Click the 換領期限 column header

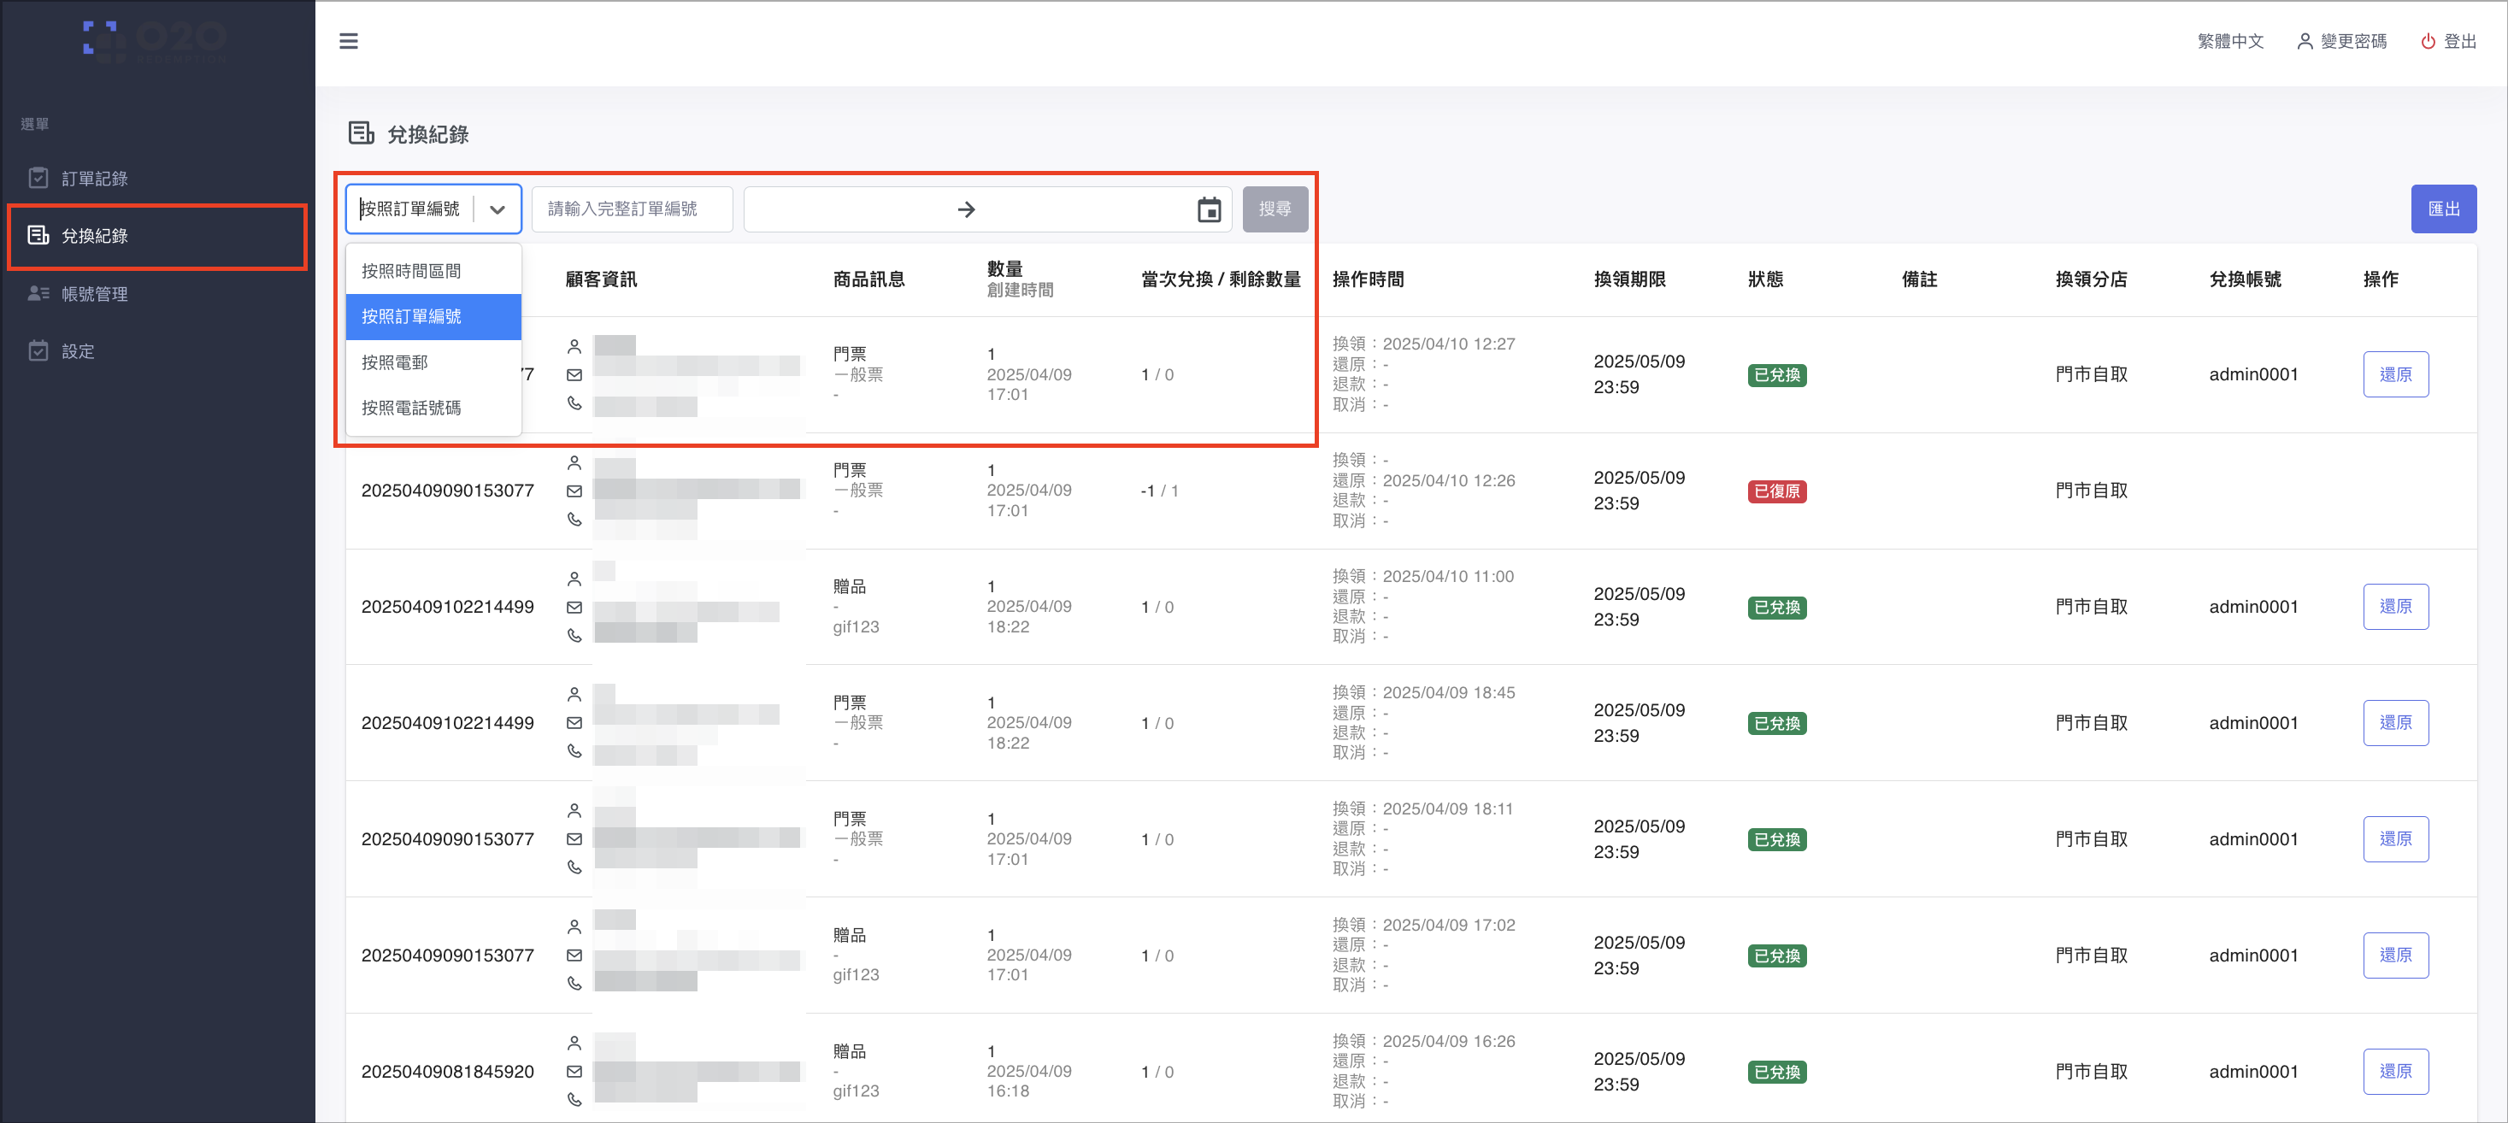[x=1629, y=279]
